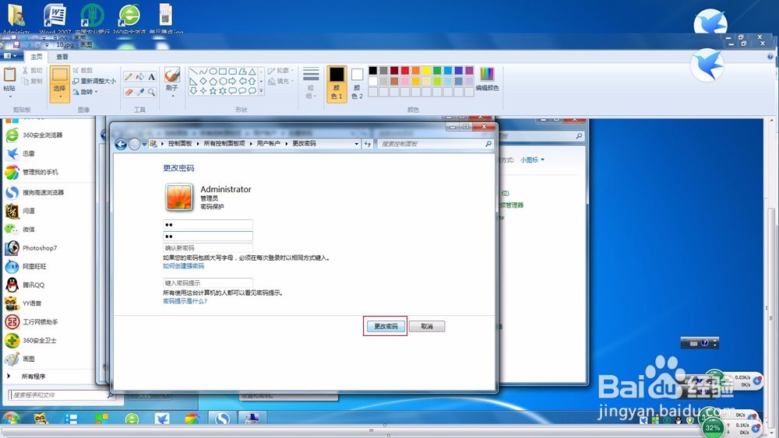Image resolution: width=779 pixels, height=438 pixels.
Task: Open the 密码提示是什么 link
Action: point(185,301)
